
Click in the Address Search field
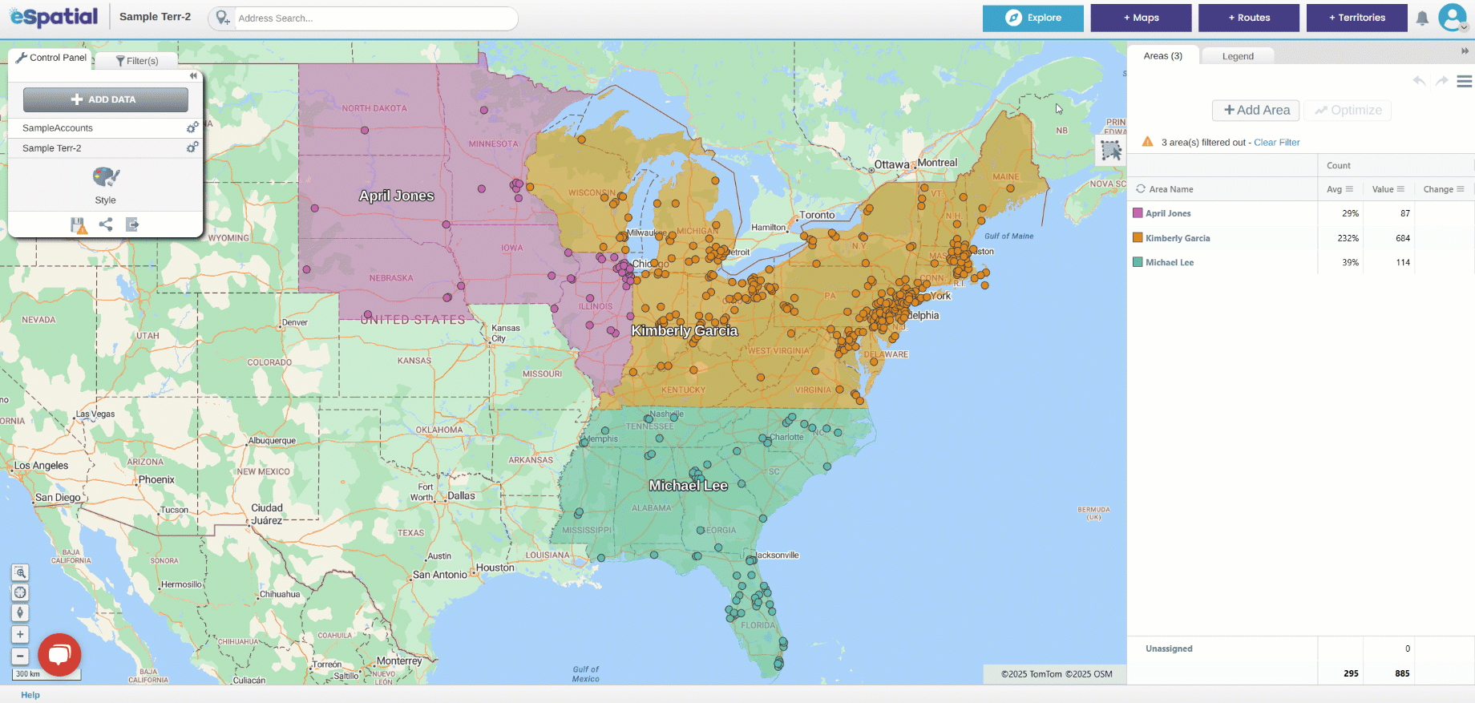[374, 18]
